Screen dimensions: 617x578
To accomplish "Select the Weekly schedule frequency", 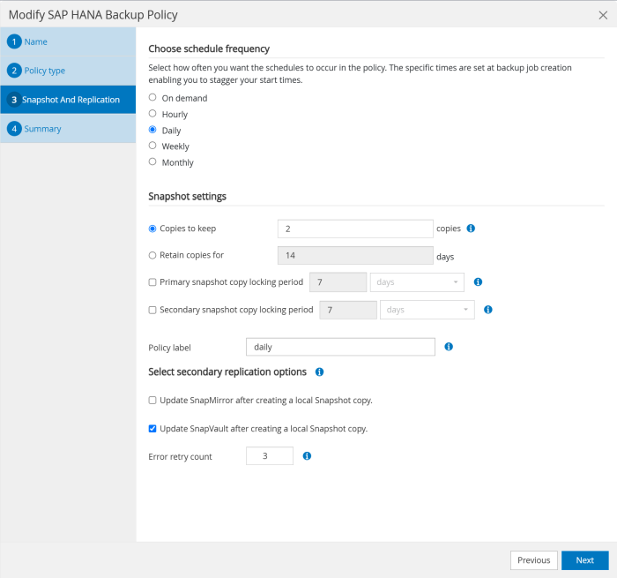I will coord(152,146).
